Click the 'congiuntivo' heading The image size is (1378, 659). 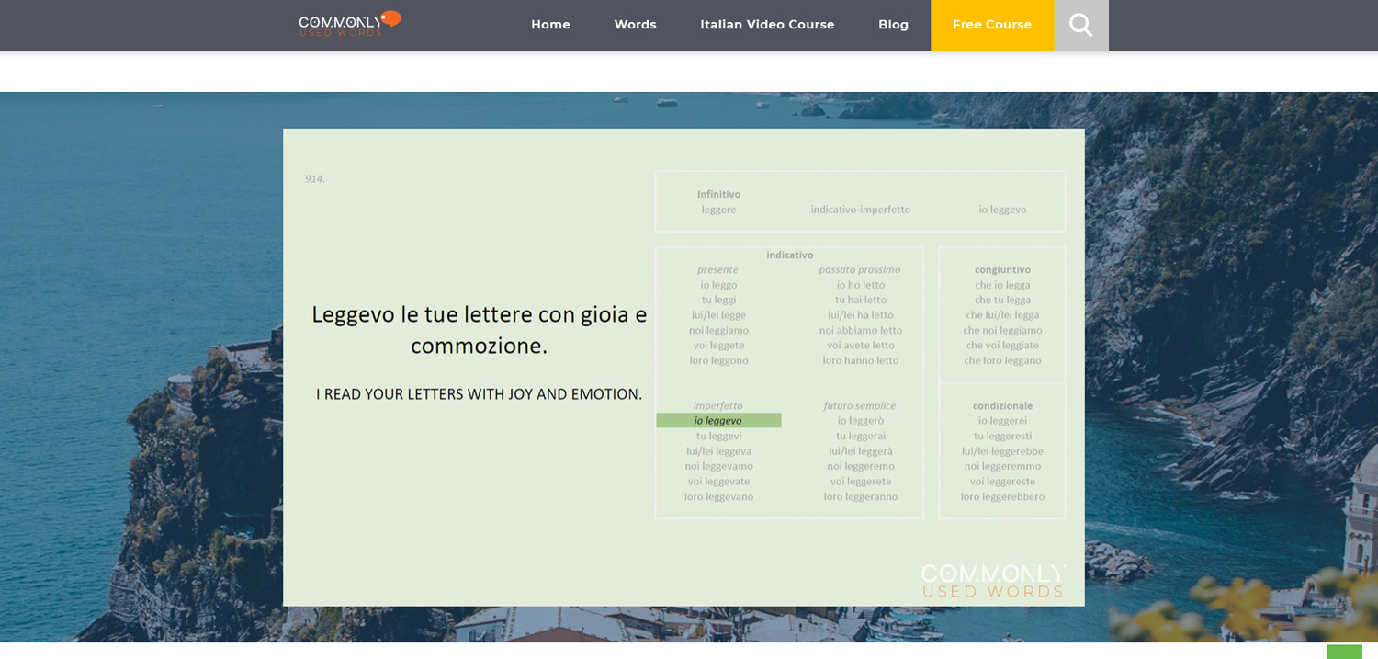(x=1002, y=269)
